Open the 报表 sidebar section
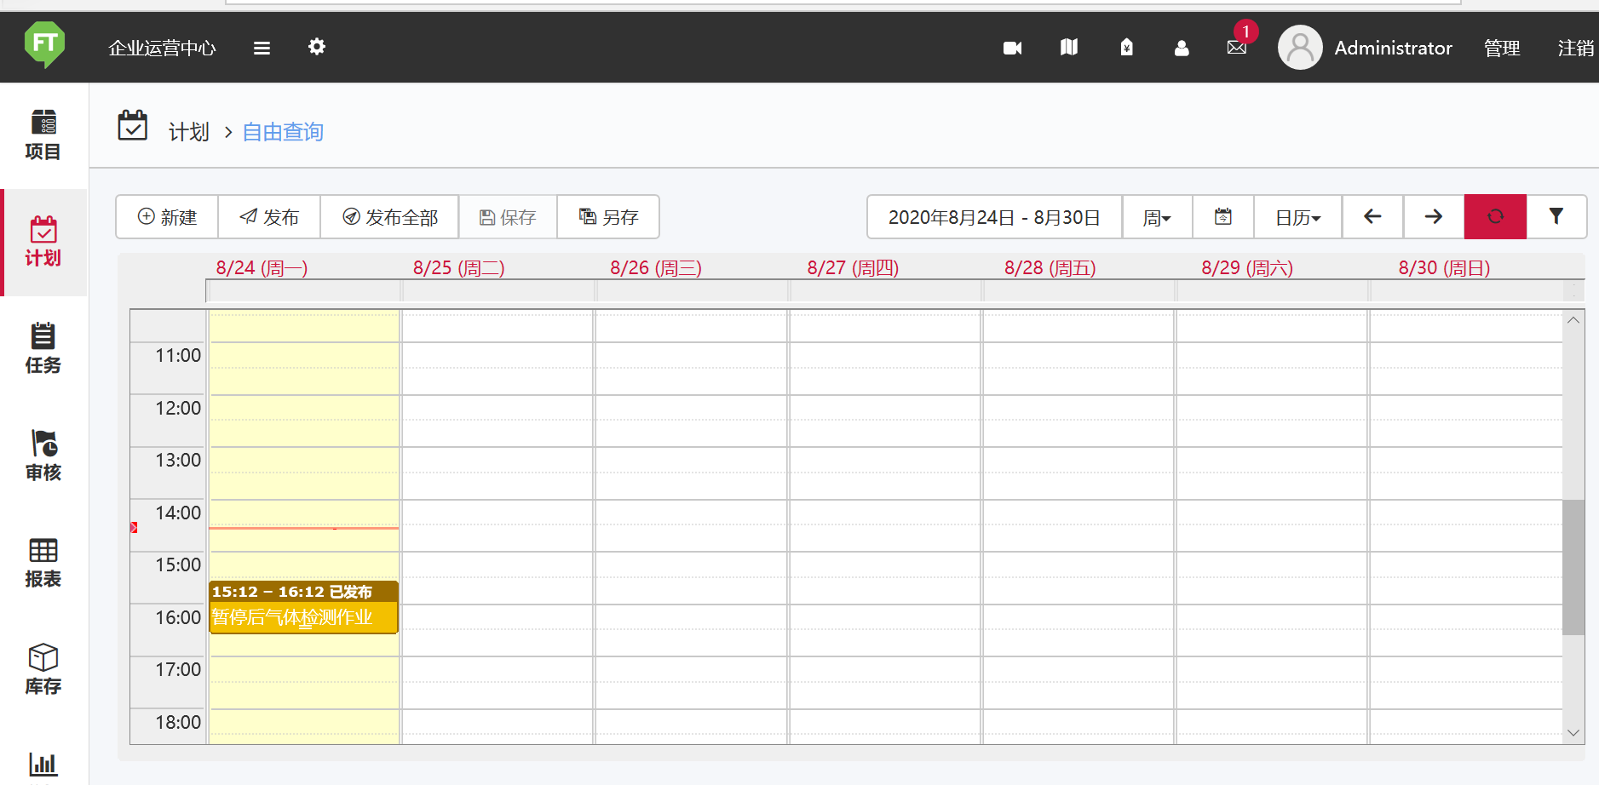 point(43,562)
